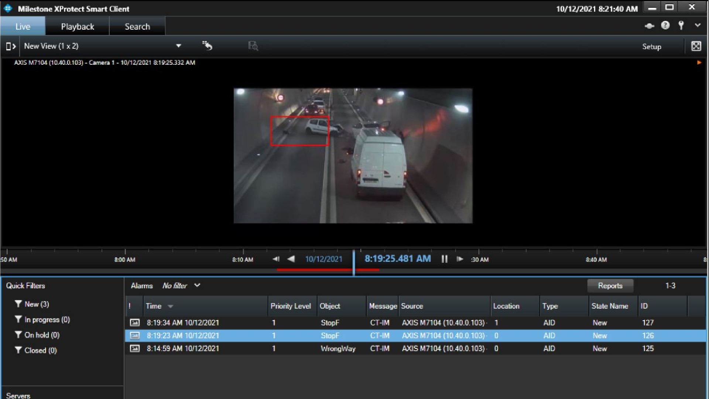Toggle full screen mode icon
Image resolution: width=709 pixels, height=399 pixels.
coord(696,46)
